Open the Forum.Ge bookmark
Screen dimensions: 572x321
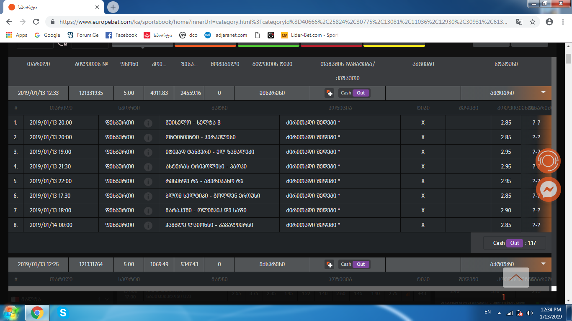click(83, 35)
